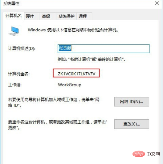Click the 系统属性 title bar text

click(11, 4)
